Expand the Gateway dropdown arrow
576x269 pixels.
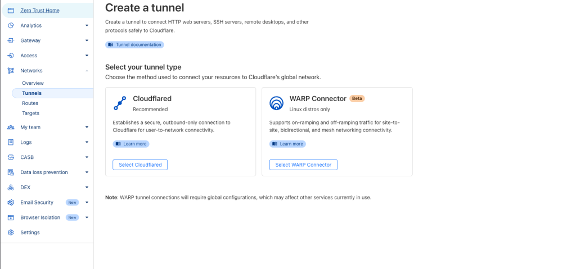coord(87,40)
